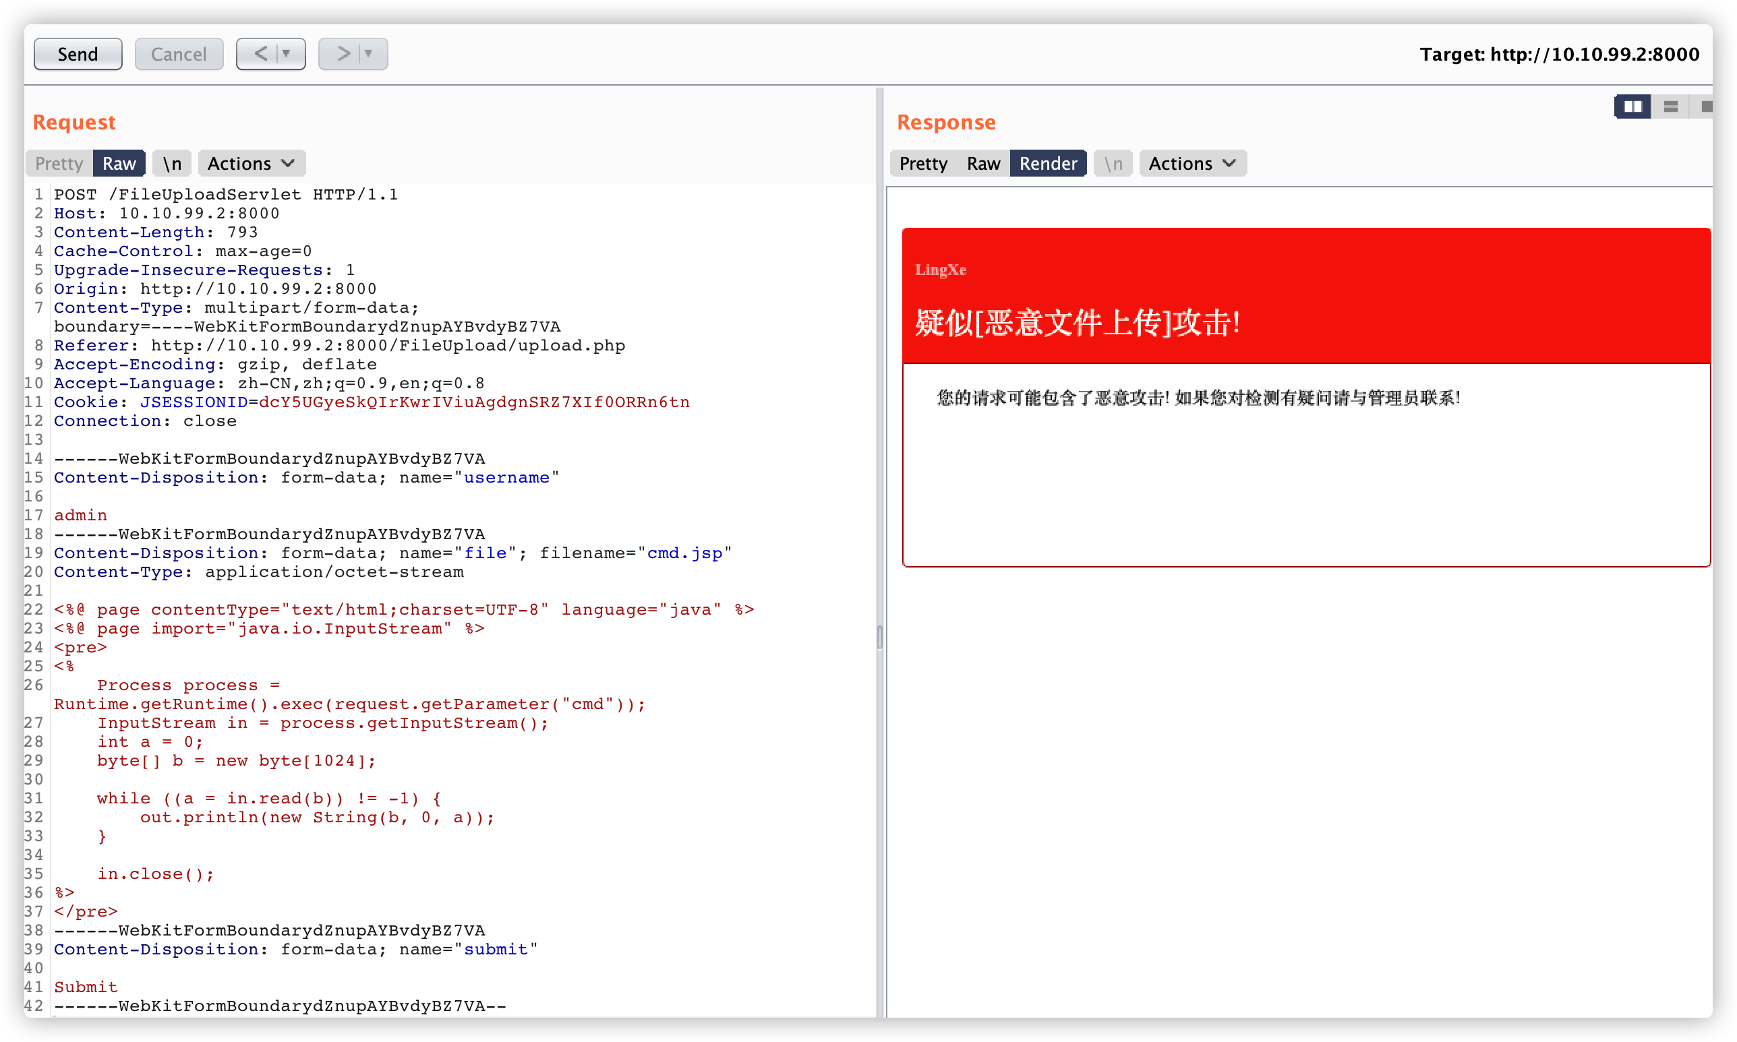
Task: Expand the Request Actions menu
Action: tap(251, 164)
